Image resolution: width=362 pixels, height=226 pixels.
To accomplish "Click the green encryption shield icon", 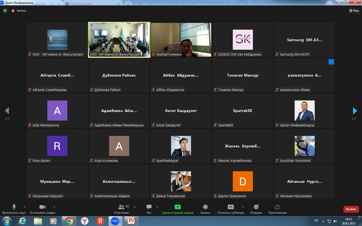I will pyautogui.click(x=5, y=11).
